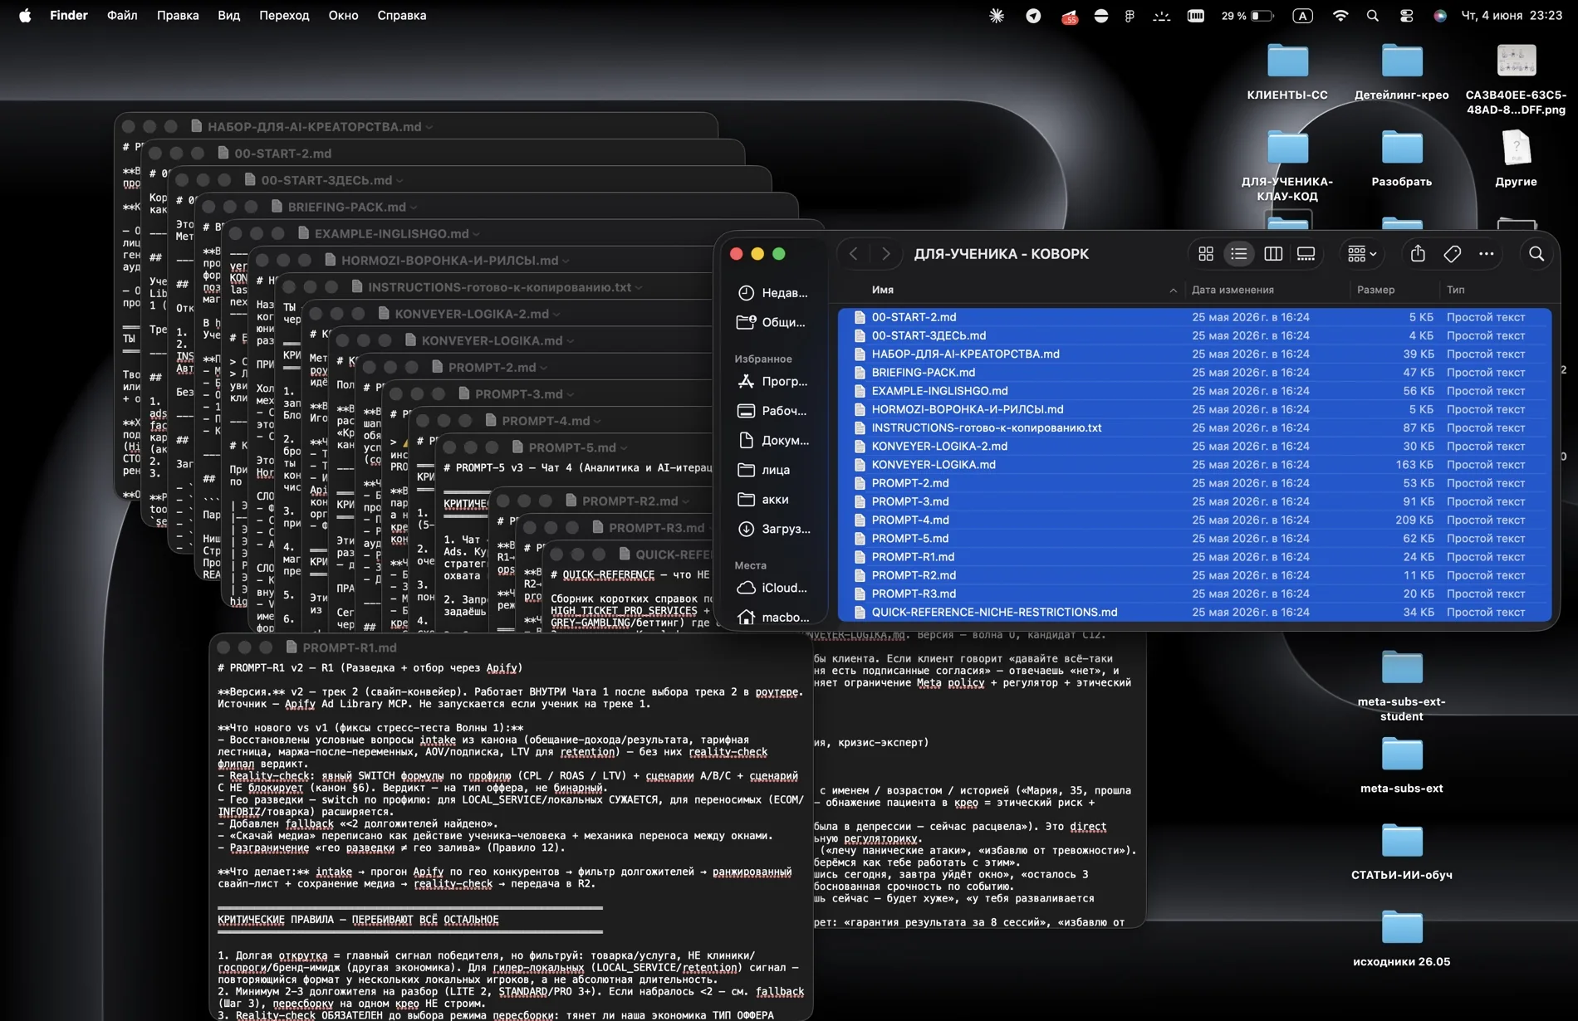
Task: Go forward in the Finder window
Action: coord(885,254)
